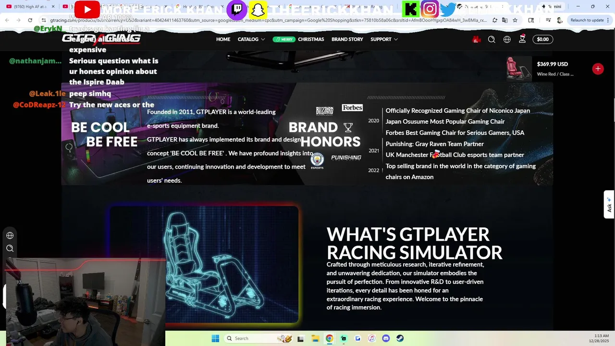
Task: Open the Chrome profile avatar
Action: click(560, 20)
